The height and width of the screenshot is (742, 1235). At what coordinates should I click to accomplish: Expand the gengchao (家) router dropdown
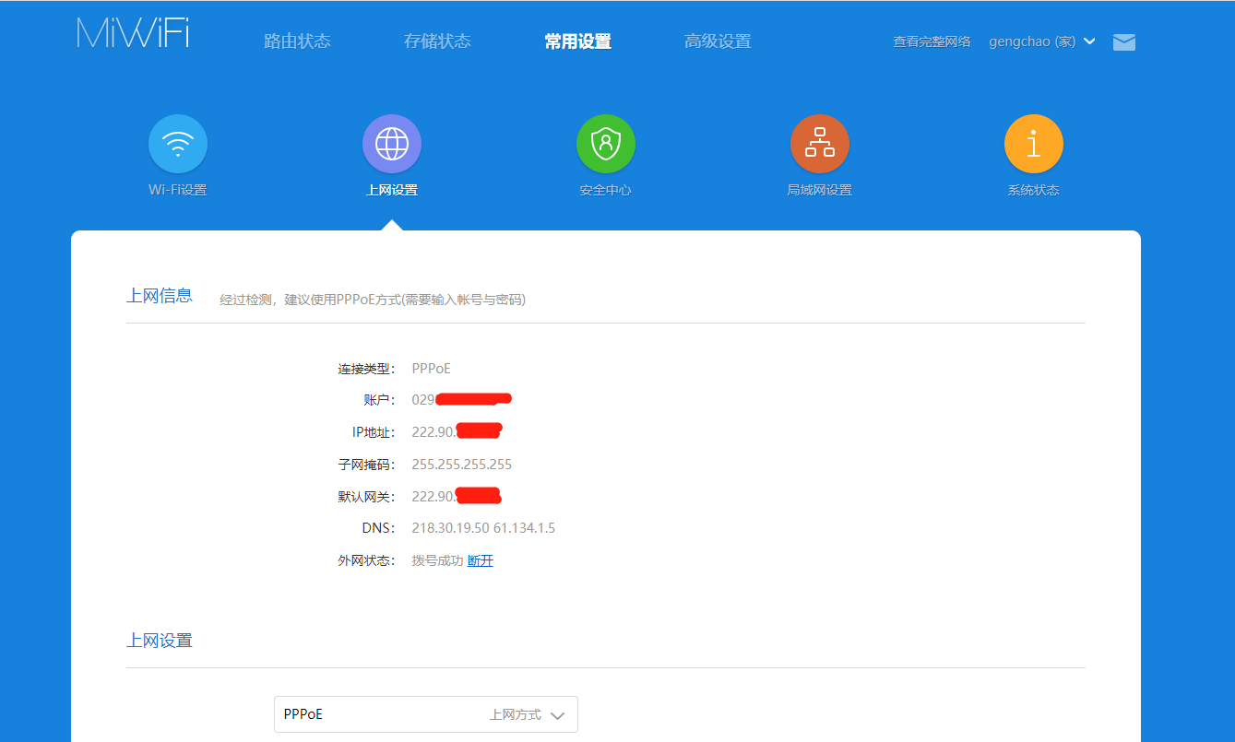coord(1042,41)
